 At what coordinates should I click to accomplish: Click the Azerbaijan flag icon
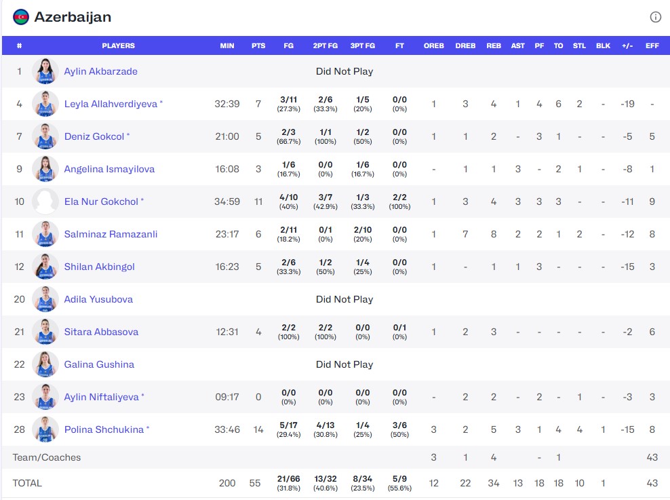tap(20, 17)
